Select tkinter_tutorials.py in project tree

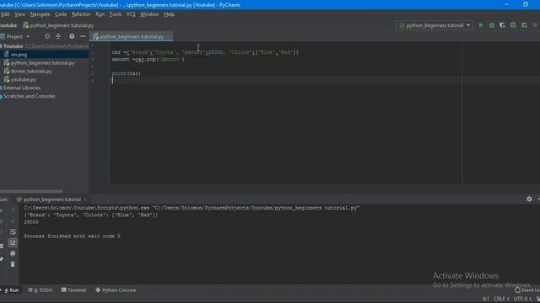coord(28,71)
